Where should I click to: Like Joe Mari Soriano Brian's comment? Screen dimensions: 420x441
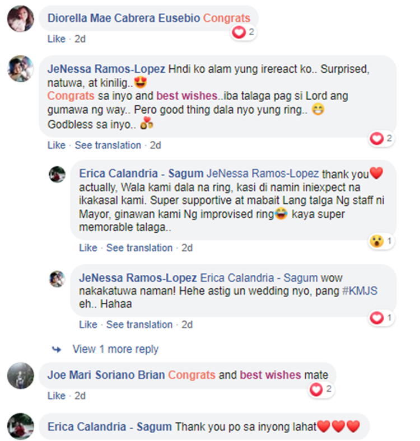click(x=57, y=396)
